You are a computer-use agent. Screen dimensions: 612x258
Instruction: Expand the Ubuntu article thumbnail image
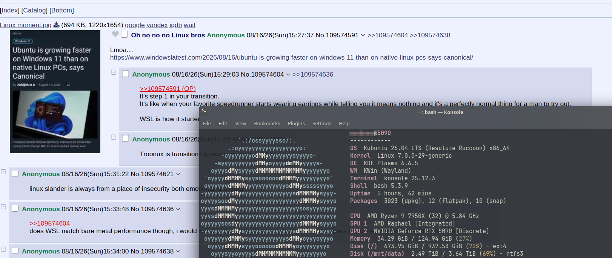pyautogui.click(x=55, y=92)
